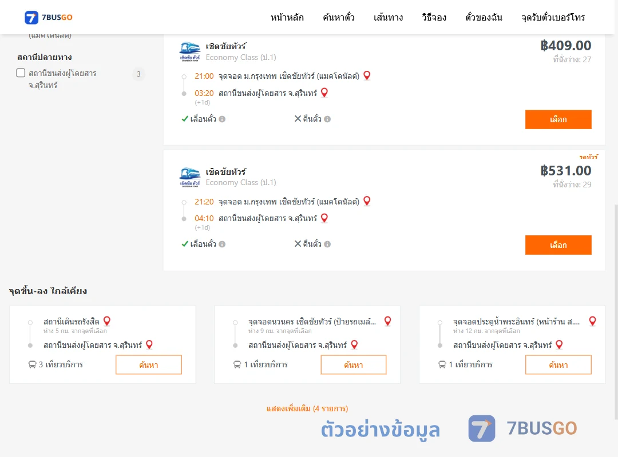Select the ฿409.00 trip with เลือก button
The height and width of the screenshot is (457, 618).
click(x=558, y=119)
